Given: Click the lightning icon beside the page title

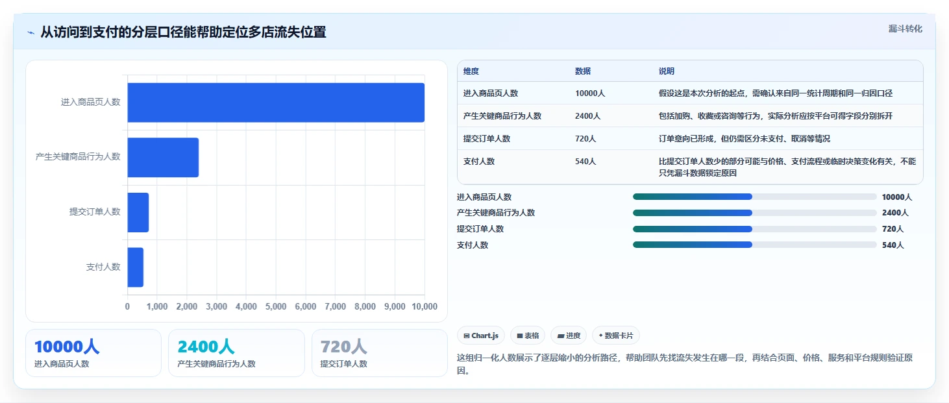Looking at the screenshot, I should (31, 32).
